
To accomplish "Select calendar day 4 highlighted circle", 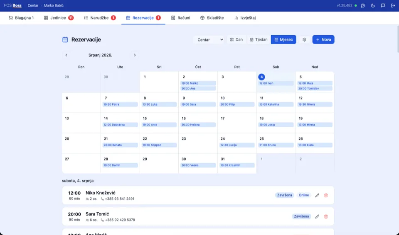I will tap(261, 77).
